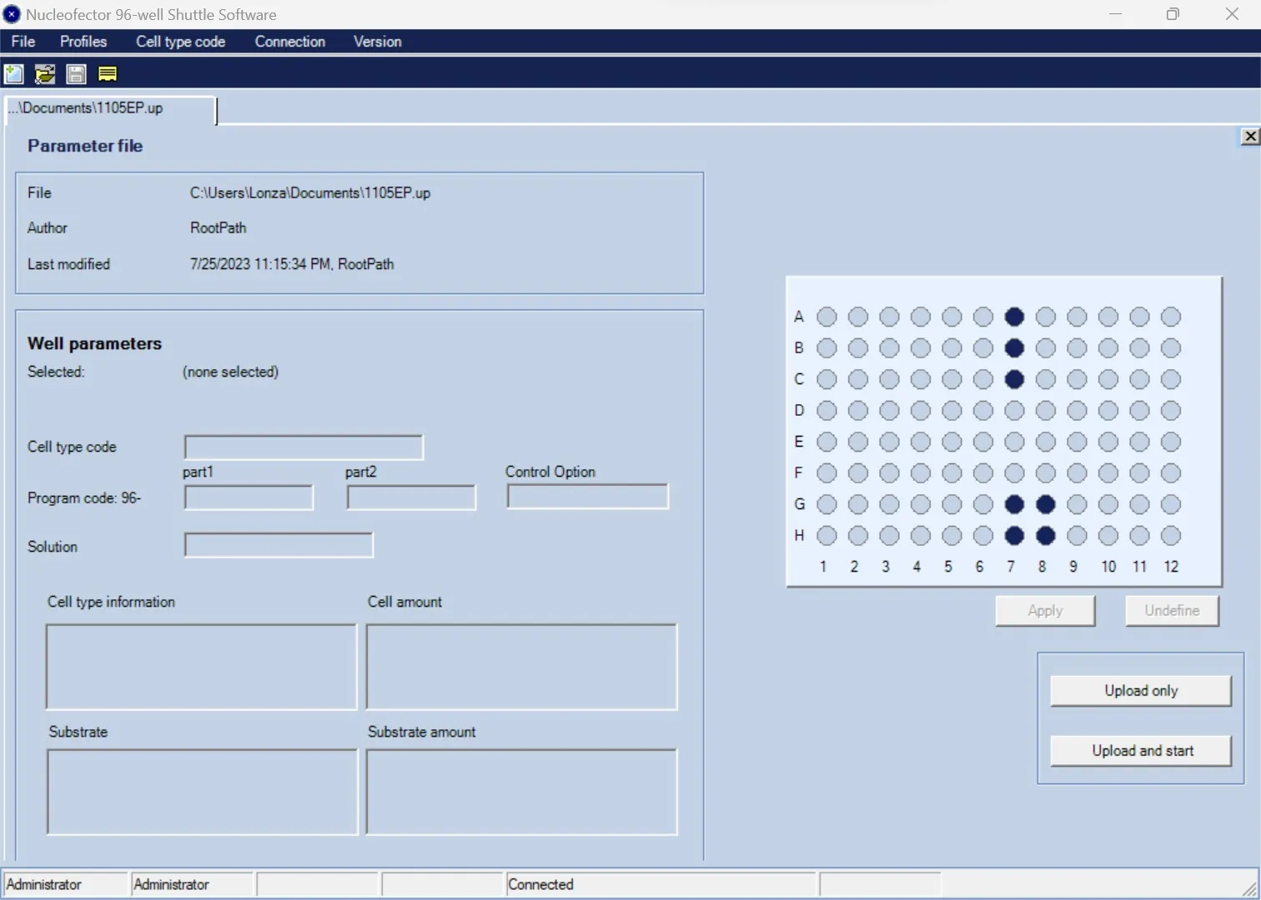Minimize the Nucleofector Shuttle Software window

(x=1115, y=14)
